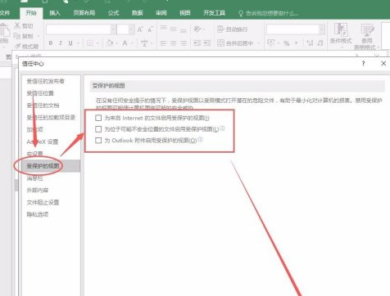Screen dimensions: 390x296
Task: Center text horizontally in ribbon
Action: [x=174, y=43]
